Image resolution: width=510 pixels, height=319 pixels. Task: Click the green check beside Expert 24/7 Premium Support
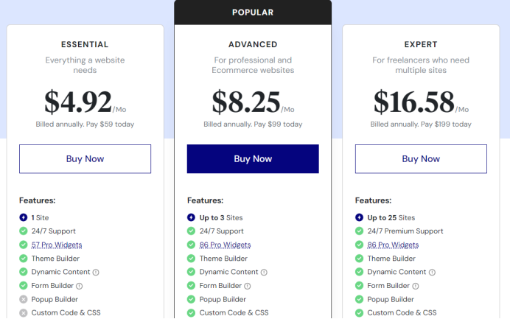[x=360, y=231]
